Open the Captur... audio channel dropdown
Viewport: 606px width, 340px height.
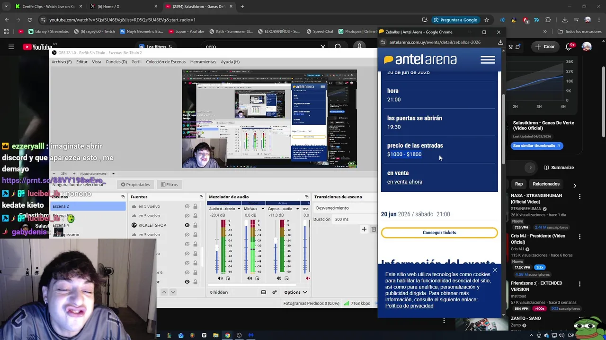[297, 208]
